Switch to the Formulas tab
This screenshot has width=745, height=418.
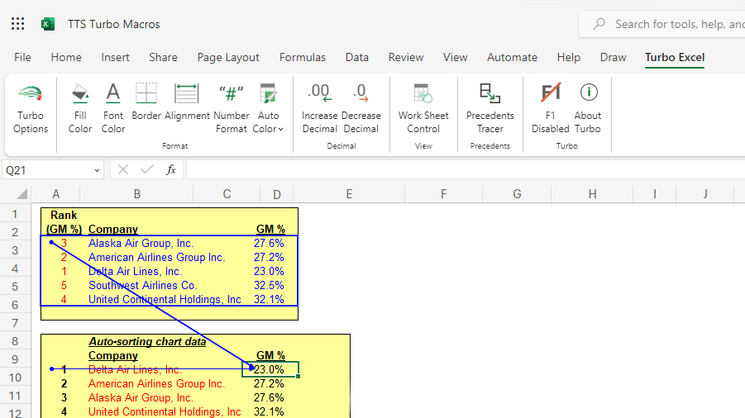[303, 57]
